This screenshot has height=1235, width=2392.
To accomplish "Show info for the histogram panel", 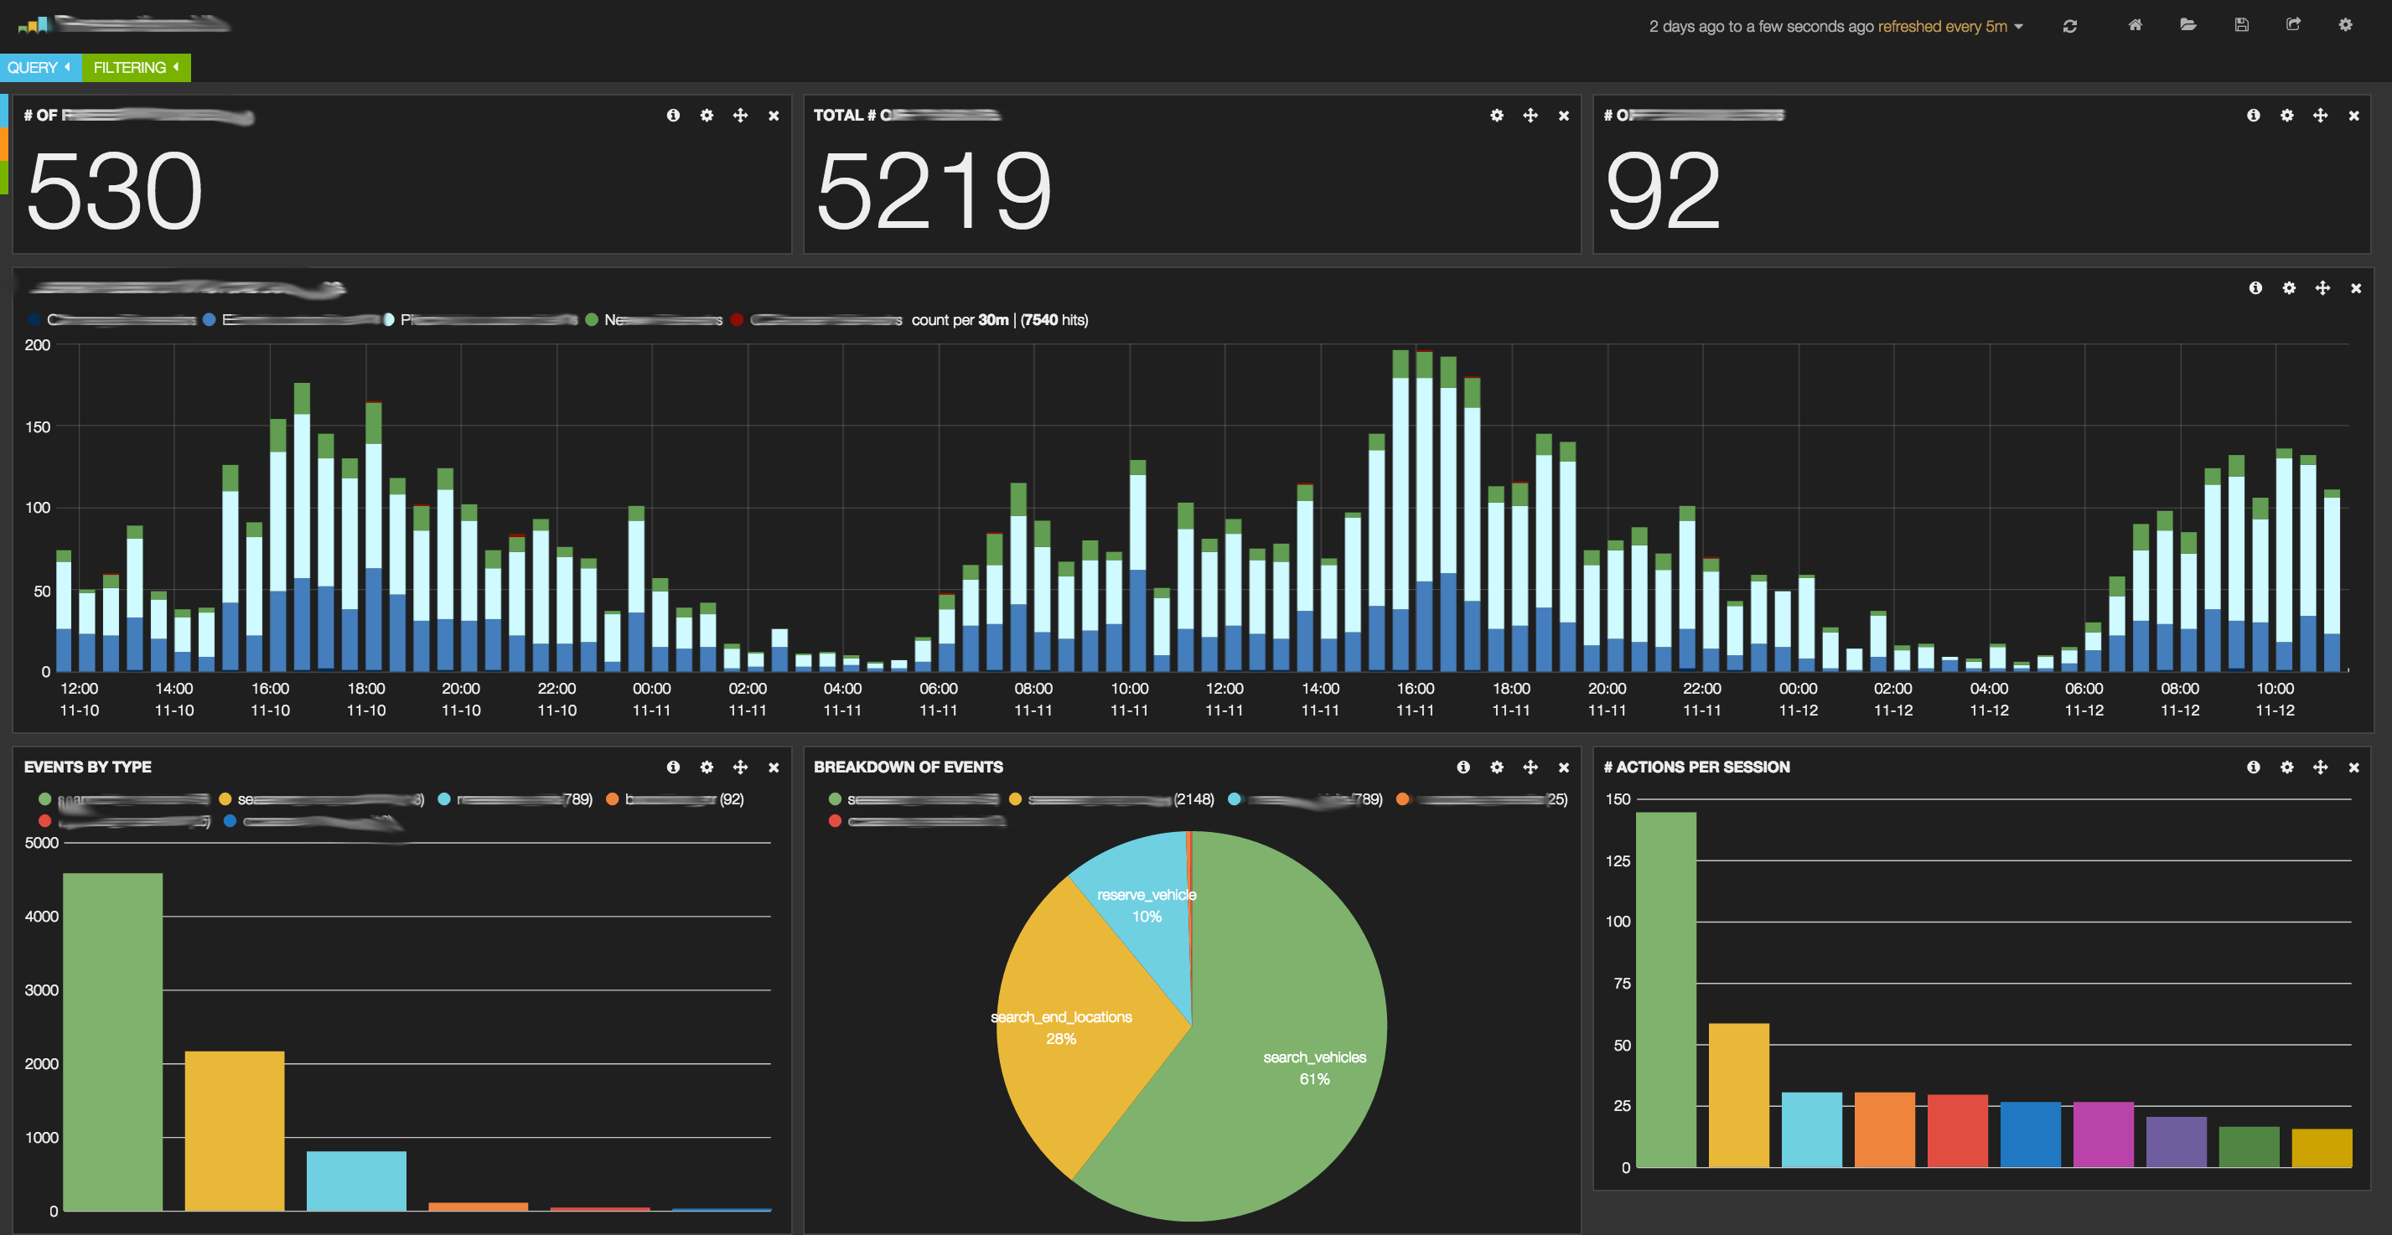I will pyautogui.click(x=2255, y=288).
